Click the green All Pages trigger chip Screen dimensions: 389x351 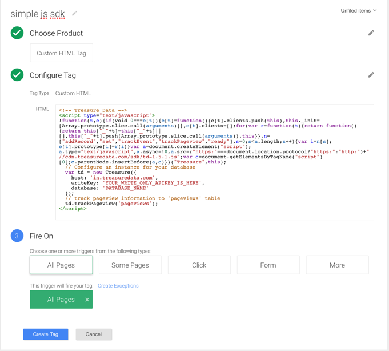point(61,300)
